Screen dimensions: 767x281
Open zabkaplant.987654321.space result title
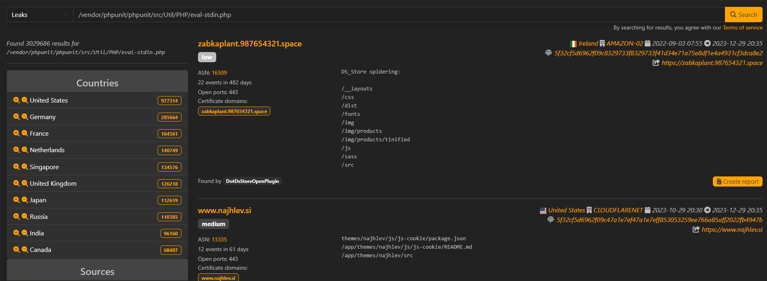click(x=250, y=44)
